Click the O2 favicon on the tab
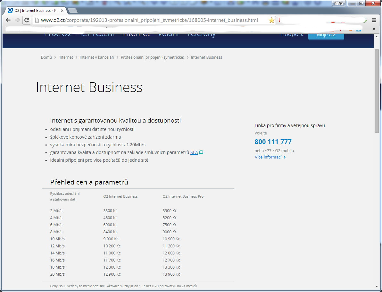382x292 pixels. pos(11,11)
